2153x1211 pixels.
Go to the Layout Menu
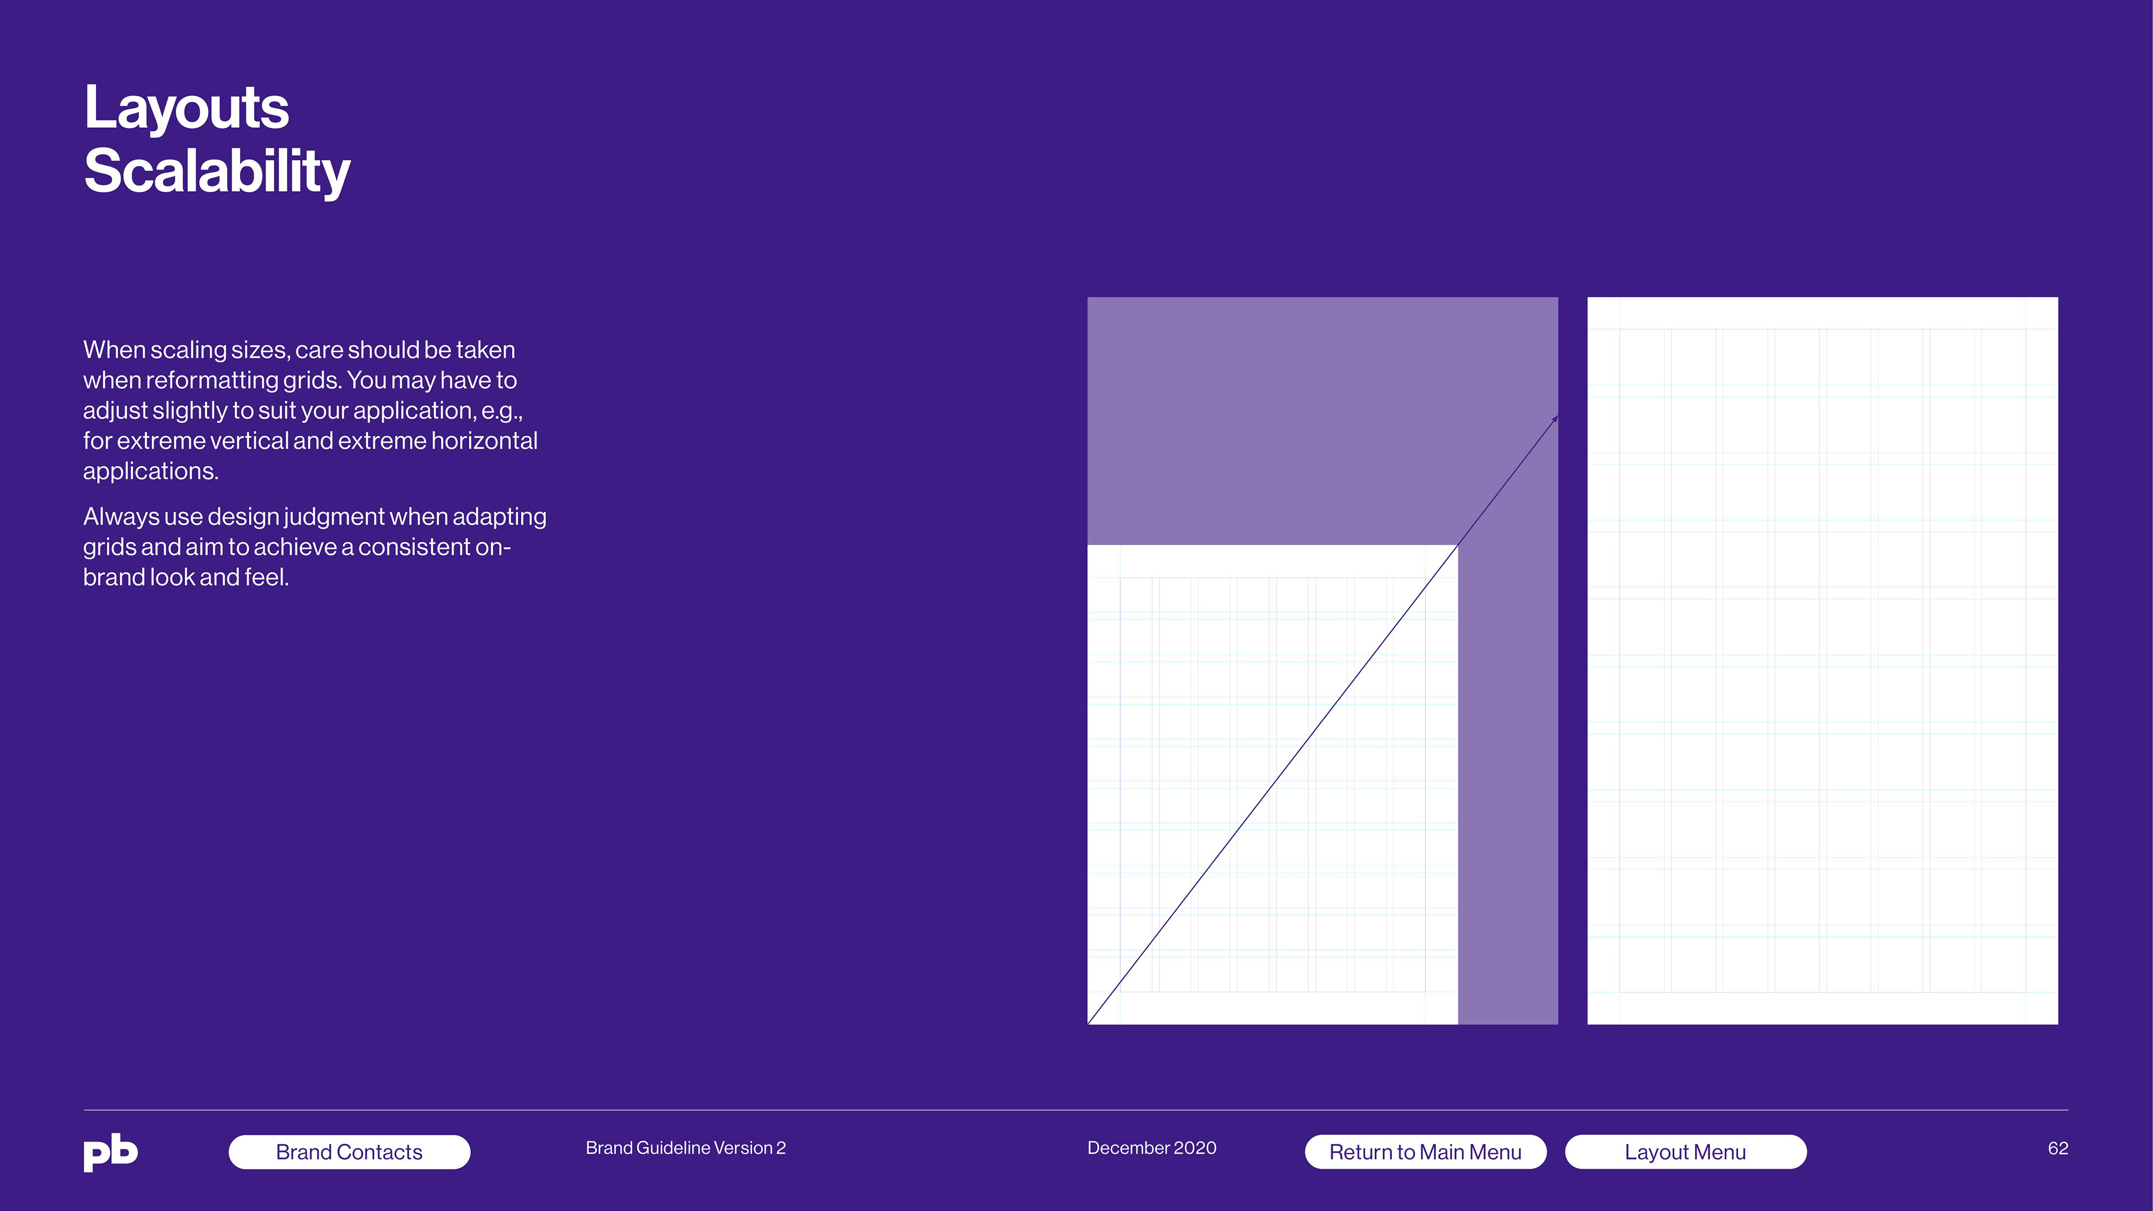1685,1152
